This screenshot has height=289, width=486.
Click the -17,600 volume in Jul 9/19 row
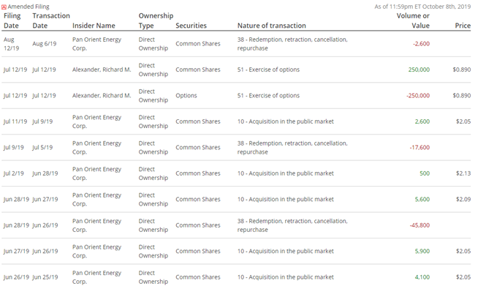coord(419,148)
